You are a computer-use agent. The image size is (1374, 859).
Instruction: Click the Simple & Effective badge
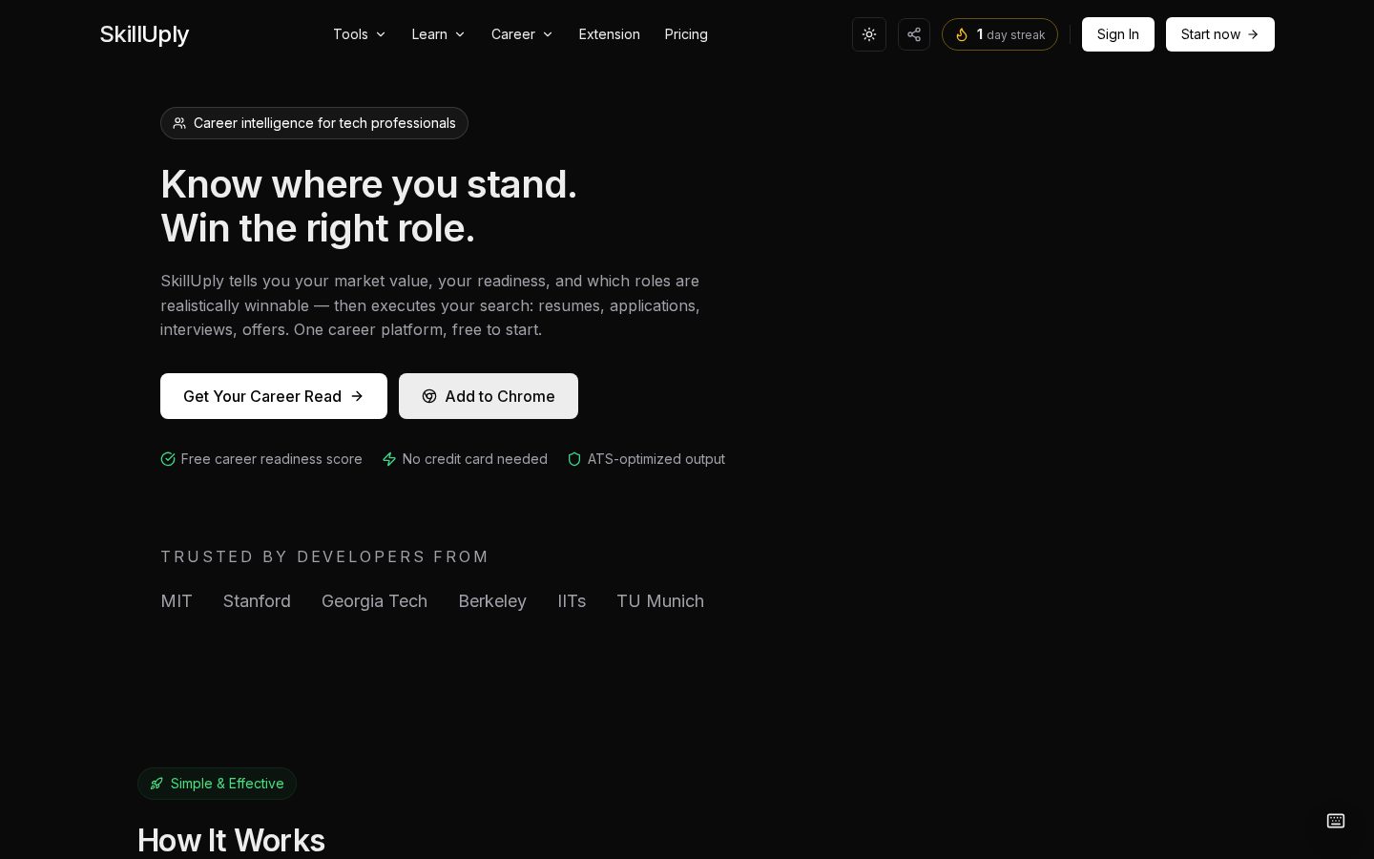point(217,784)
